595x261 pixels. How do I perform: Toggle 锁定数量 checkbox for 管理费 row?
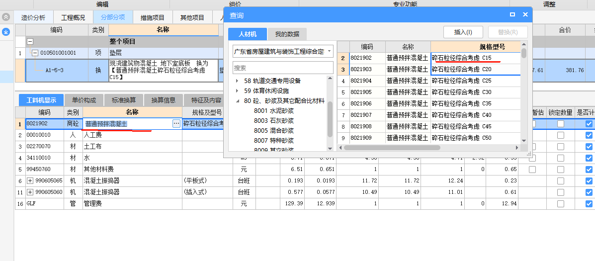[561, 204]
